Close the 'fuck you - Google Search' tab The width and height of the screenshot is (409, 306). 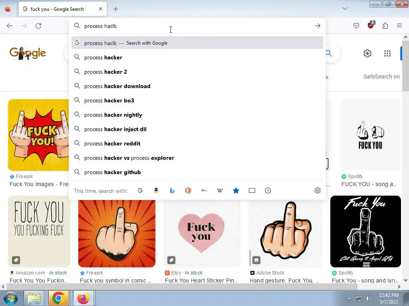[101, 9]
